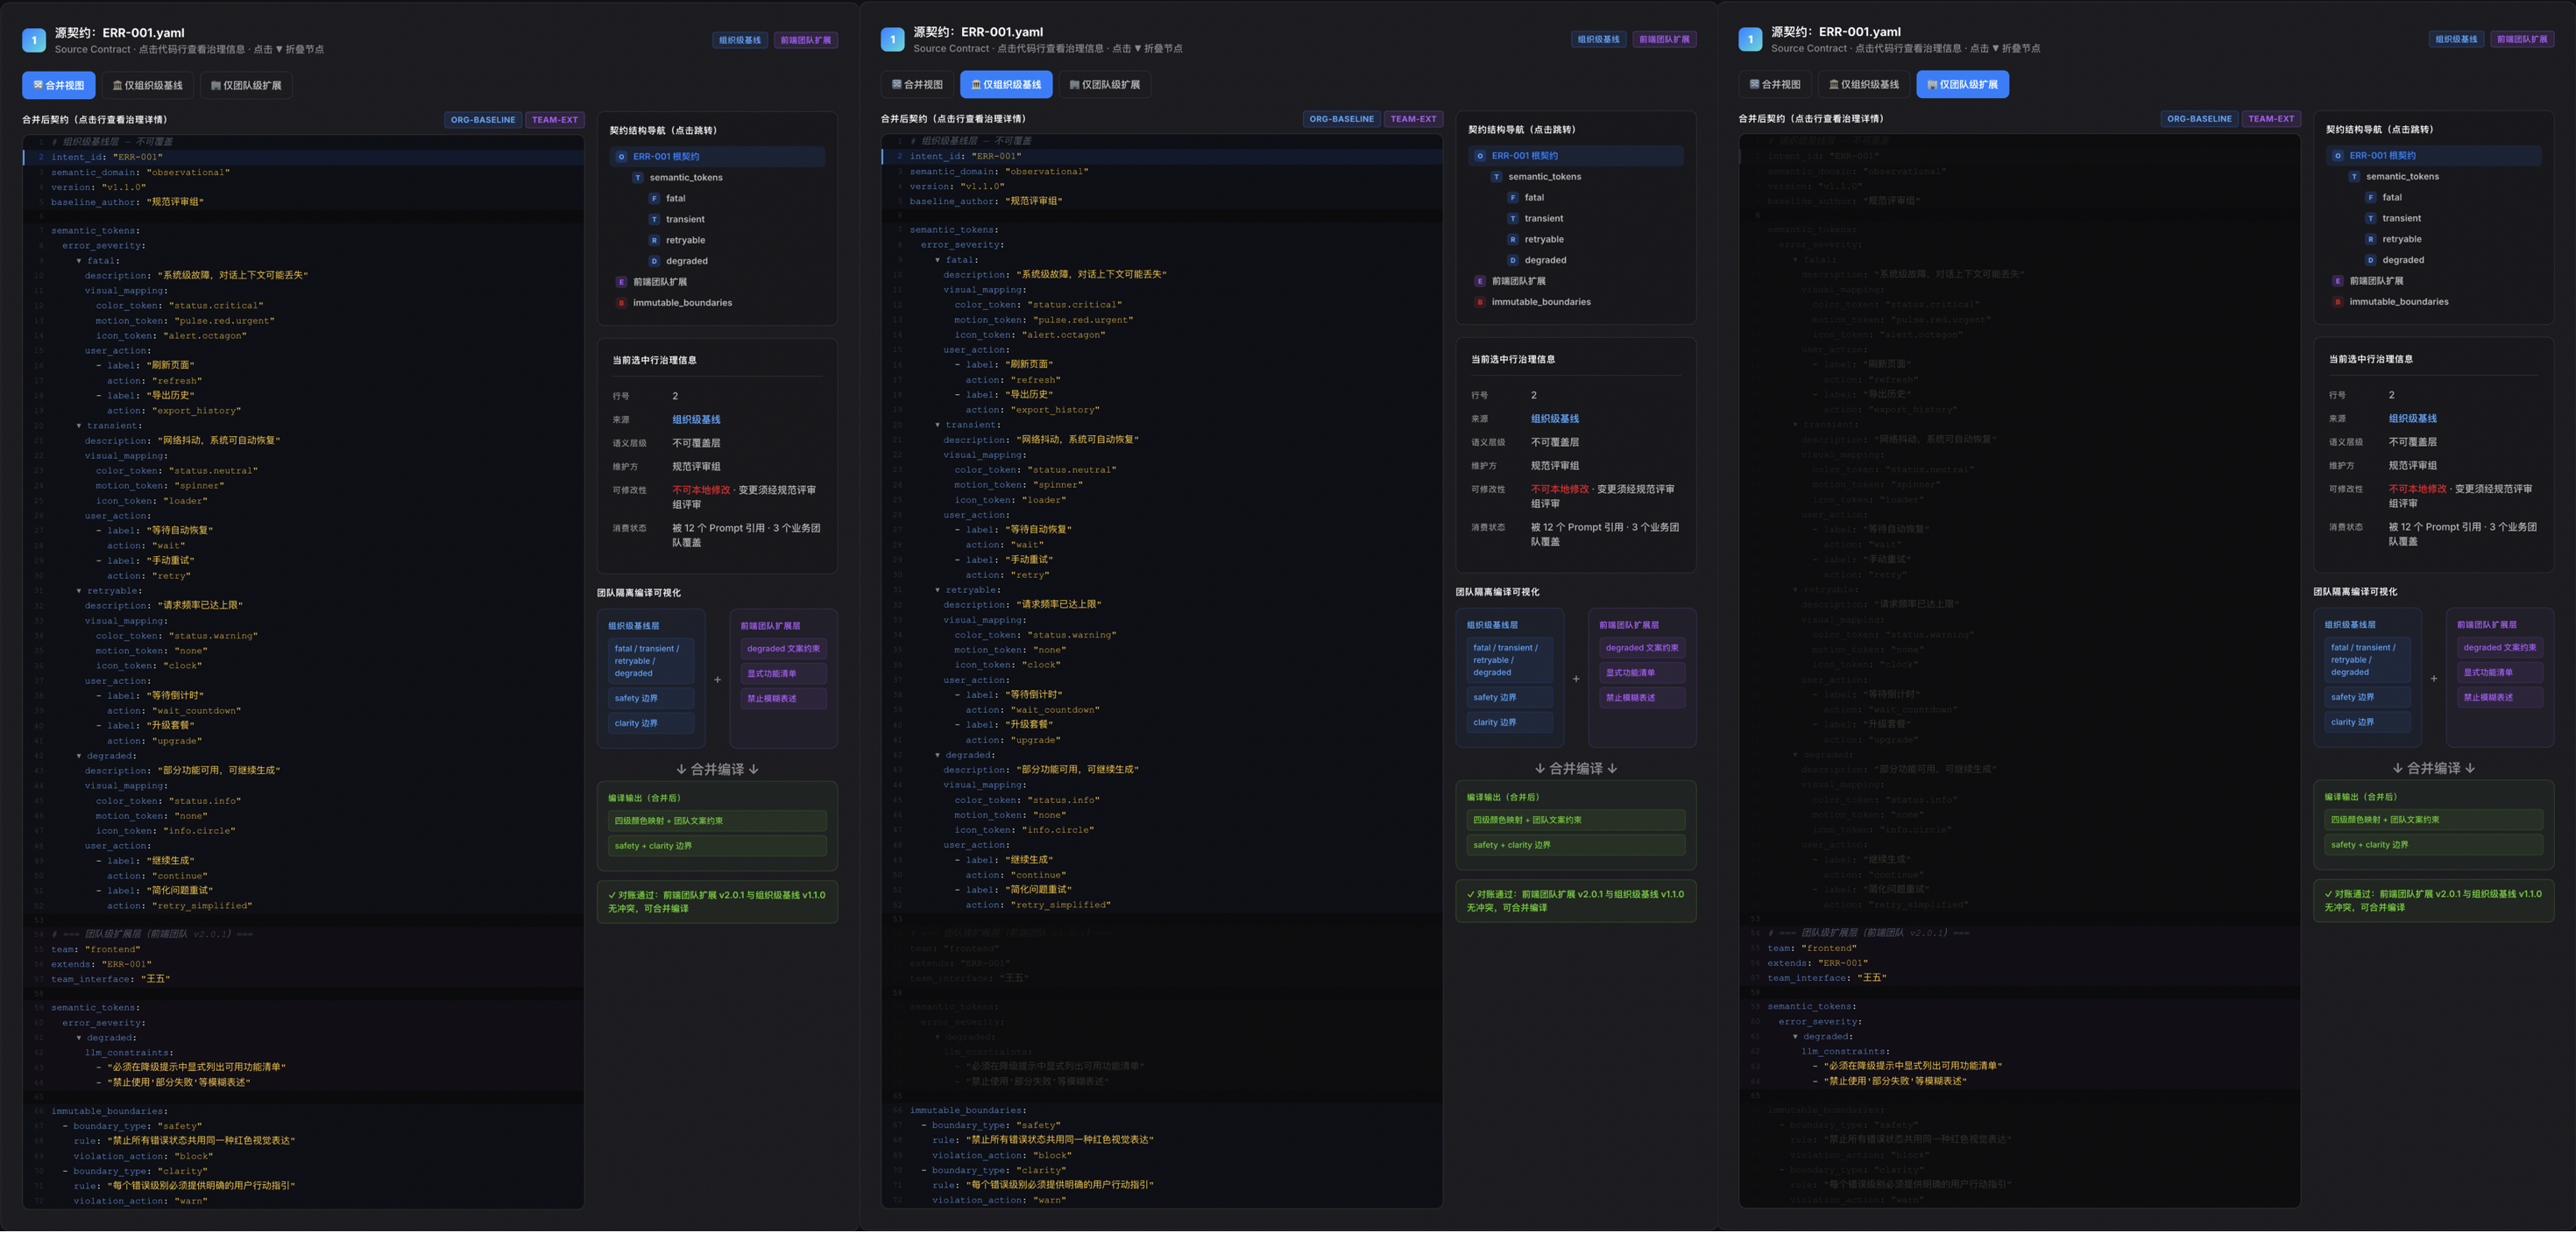Click the red B icon for immutable_boundaries, merged-view panel
Screen dimensions: 2576x1233
(621, 303)
